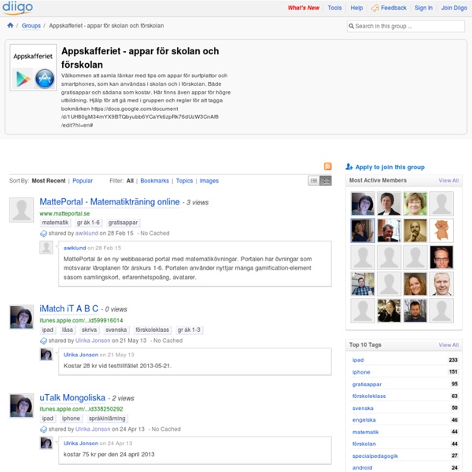Select specialpedagogik in Top 10 Tags
This screenshot has height=472, width=472.
[x=375, y=455]
